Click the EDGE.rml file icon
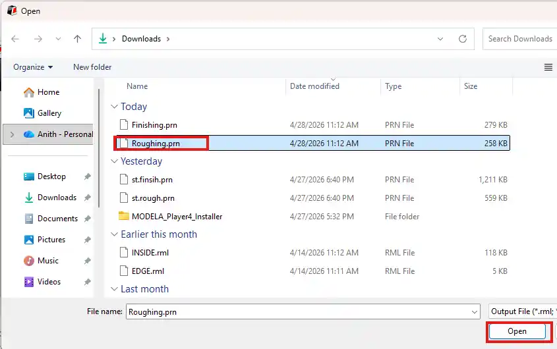This screenshot has height=349, width=557. coord(124,271)
